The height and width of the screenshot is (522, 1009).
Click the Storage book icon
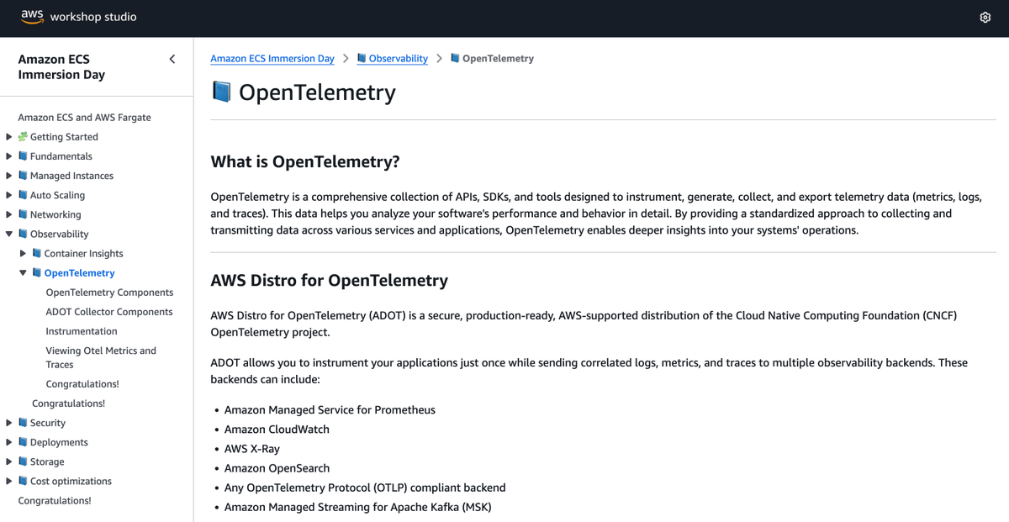click(x=23, y=461)
